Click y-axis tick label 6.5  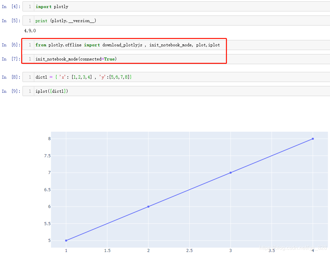[47, 190]
